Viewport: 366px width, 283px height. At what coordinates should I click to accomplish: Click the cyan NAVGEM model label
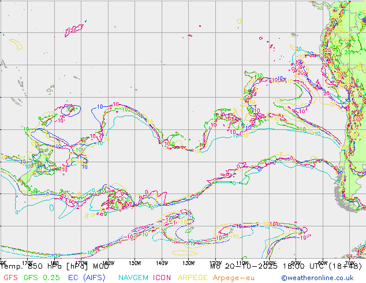coord(133,278)
